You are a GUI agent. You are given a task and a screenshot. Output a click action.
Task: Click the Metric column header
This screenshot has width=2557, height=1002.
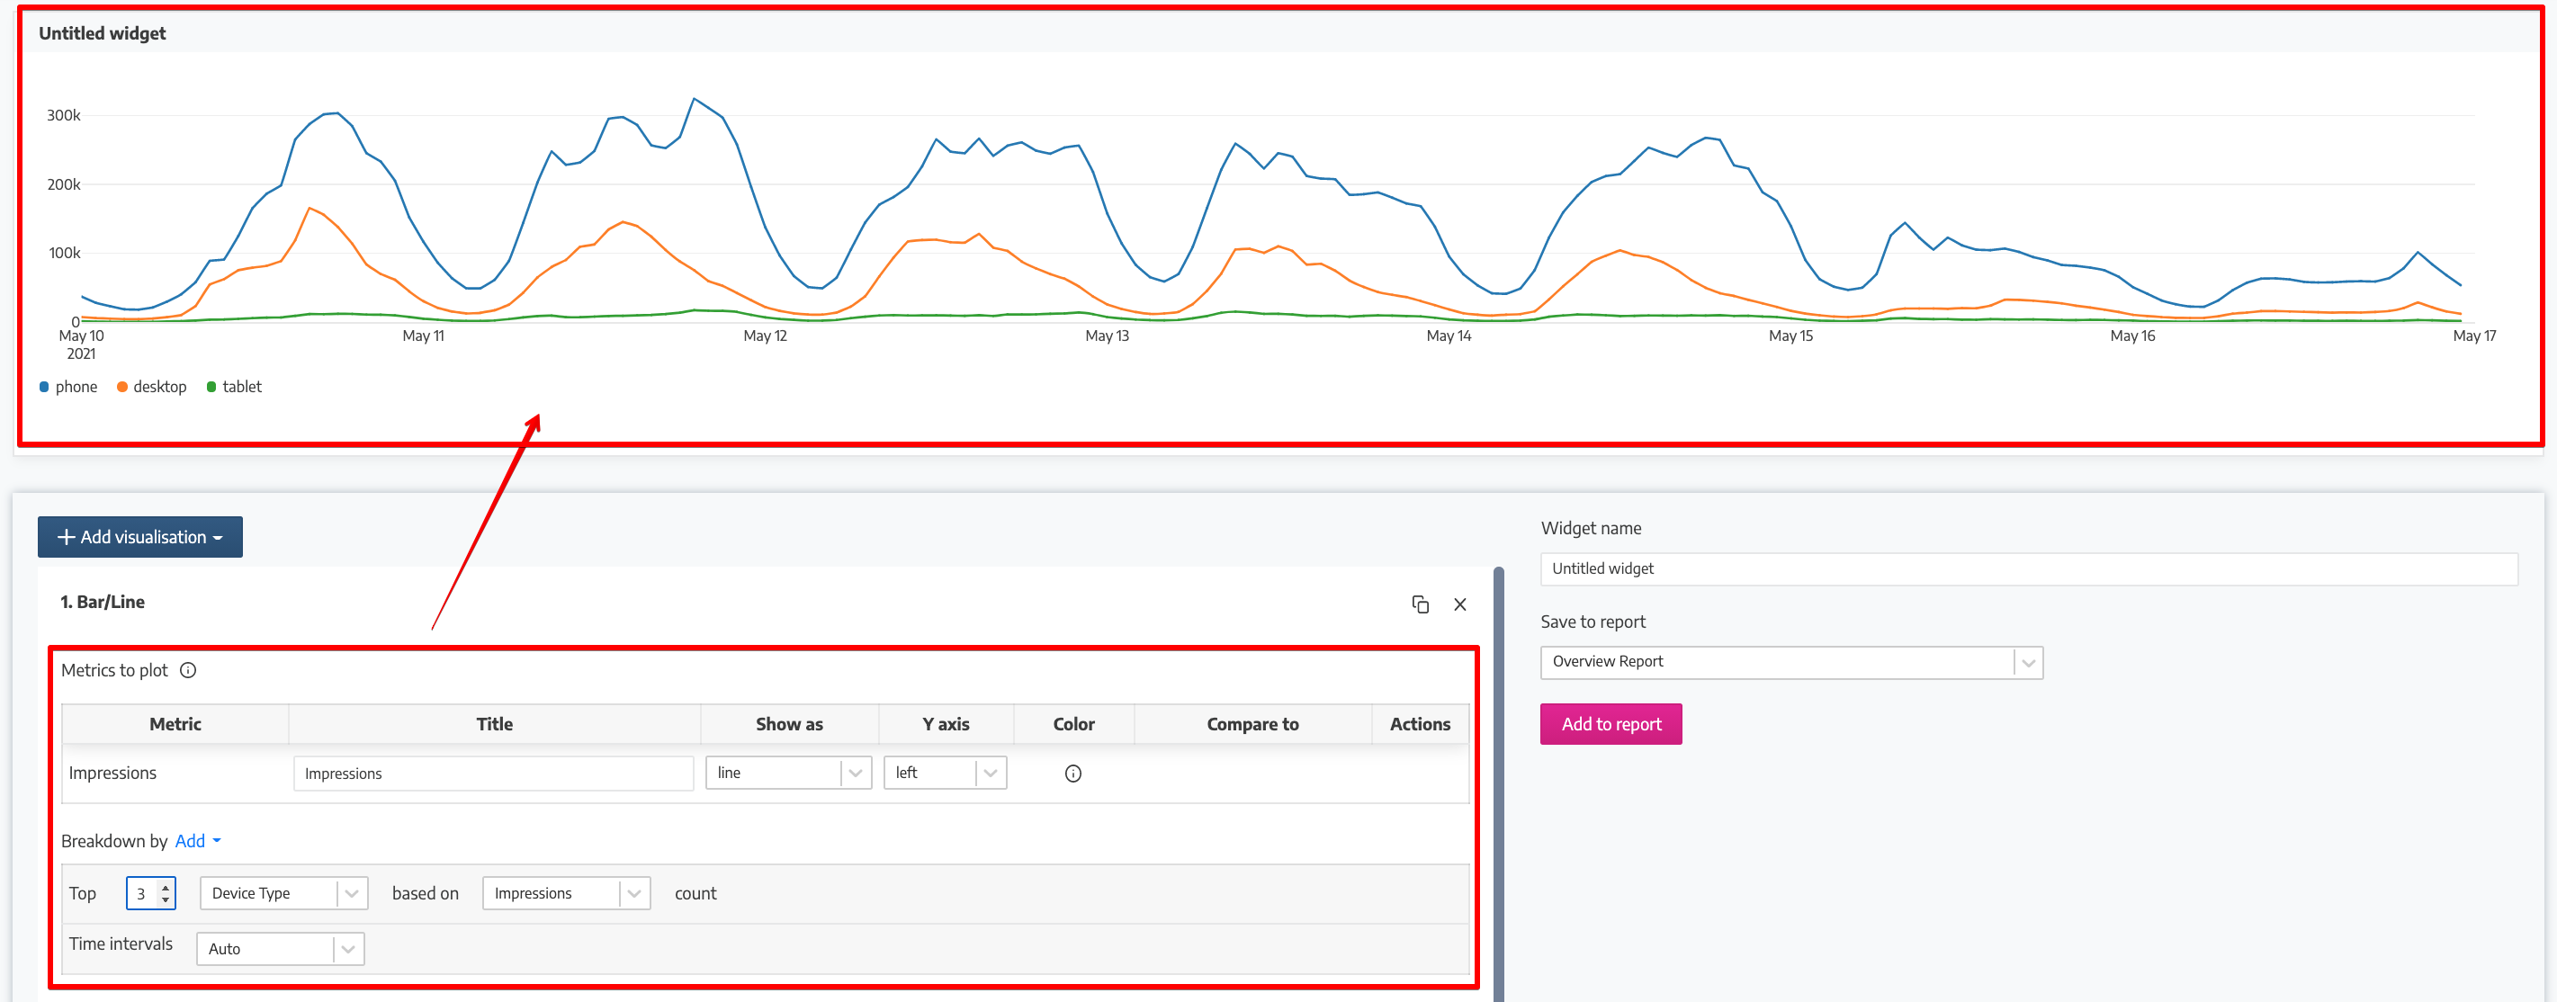tap(175, 724)
